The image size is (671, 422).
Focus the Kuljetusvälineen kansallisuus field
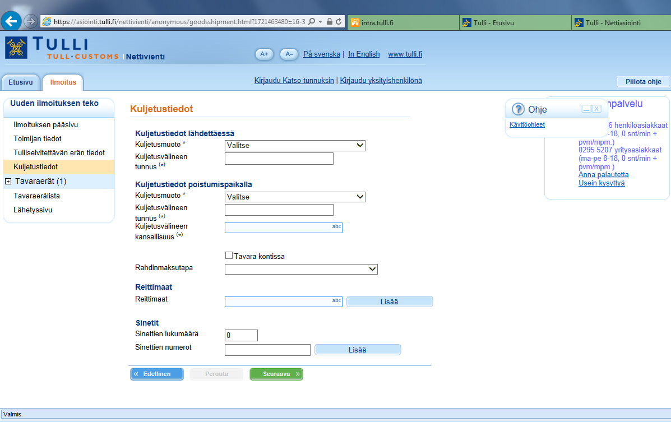[283, 228]
